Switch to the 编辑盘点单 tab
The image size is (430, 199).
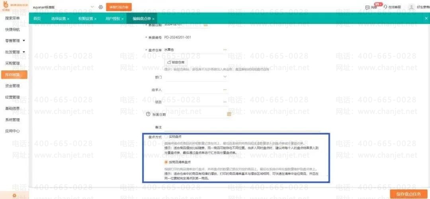(x=142, y=19)
